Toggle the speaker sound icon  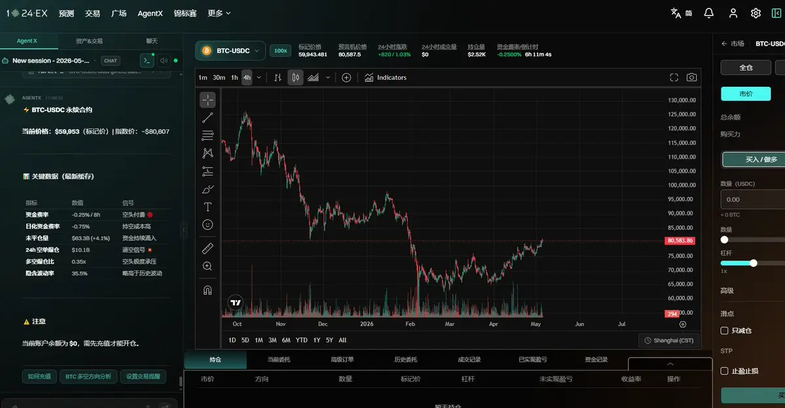point(164,61)
